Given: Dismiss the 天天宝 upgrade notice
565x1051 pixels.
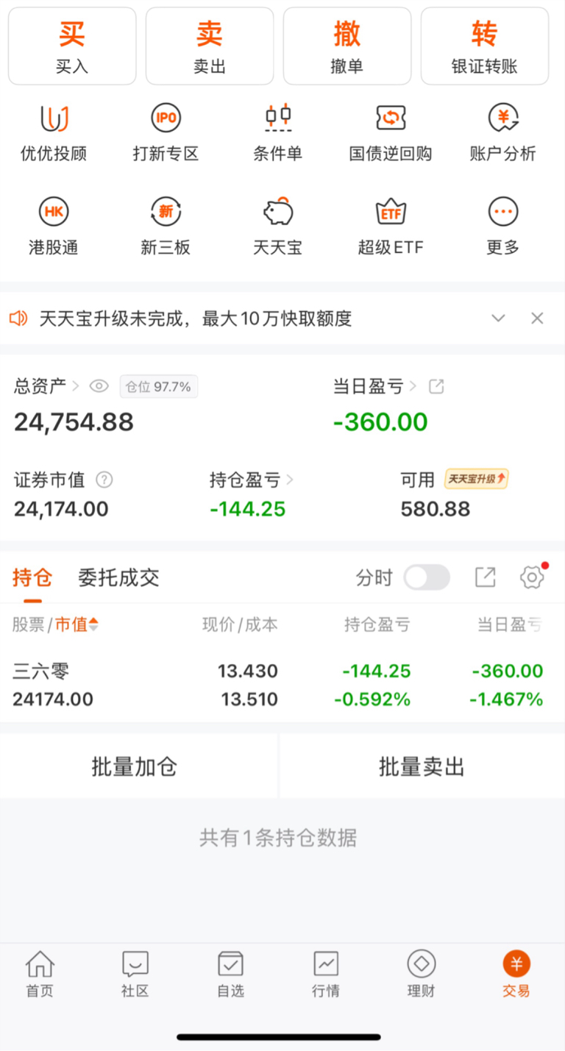Looking at the screenshot, I should click(x=538, y=318).
